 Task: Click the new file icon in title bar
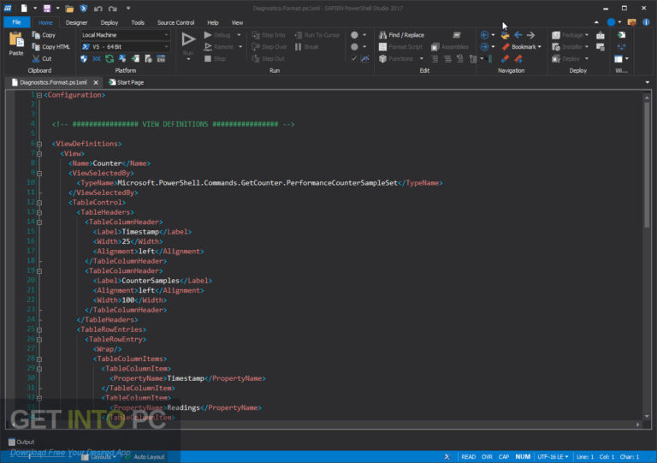click(24, 8)
